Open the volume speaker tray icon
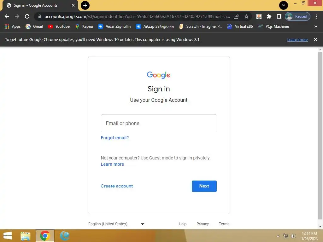The width and height of the screenshot is (323, 242). 293,236
